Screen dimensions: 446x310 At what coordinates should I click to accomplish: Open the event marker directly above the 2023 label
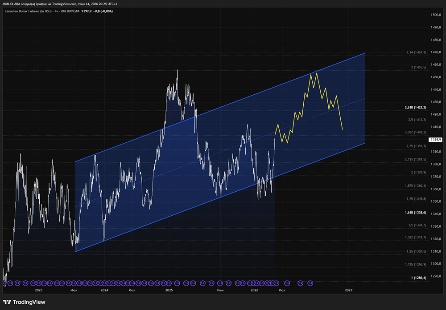[x=38, y=283]
